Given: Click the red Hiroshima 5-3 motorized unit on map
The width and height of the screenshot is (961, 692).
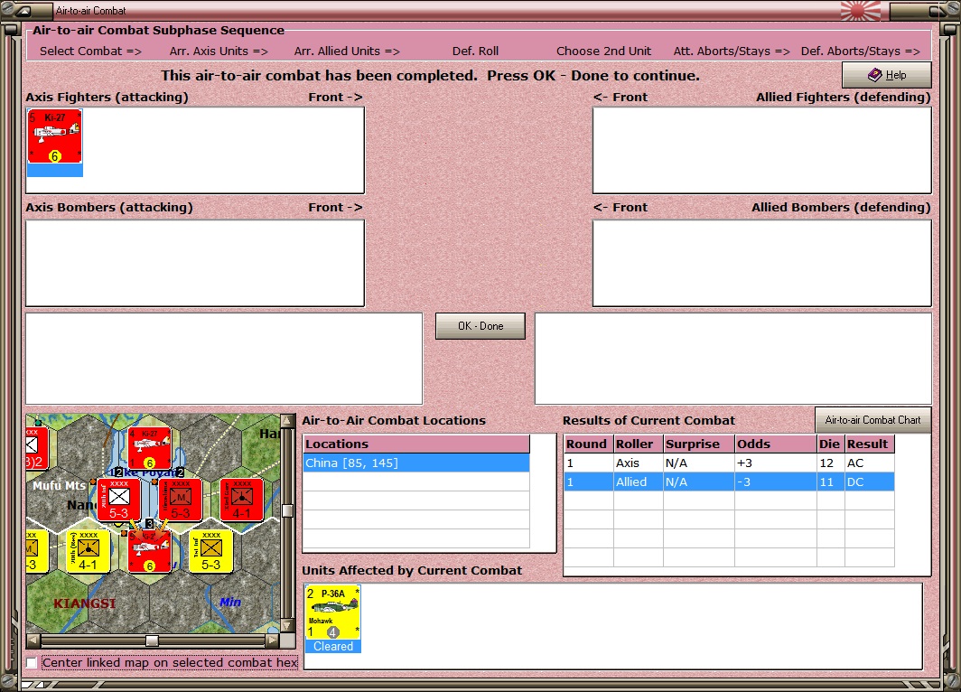Looking at the screenshot, I should coord(181,500).
